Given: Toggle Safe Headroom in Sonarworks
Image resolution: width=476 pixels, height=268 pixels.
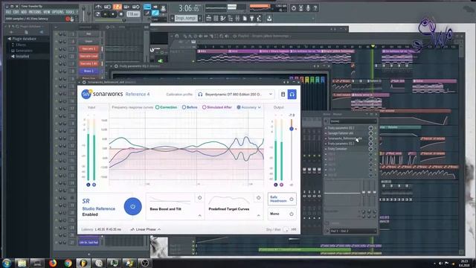Looking at the screenshot, I should [x=282, y=199].
